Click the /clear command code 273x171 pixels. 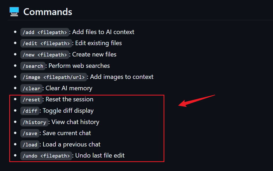31,88
